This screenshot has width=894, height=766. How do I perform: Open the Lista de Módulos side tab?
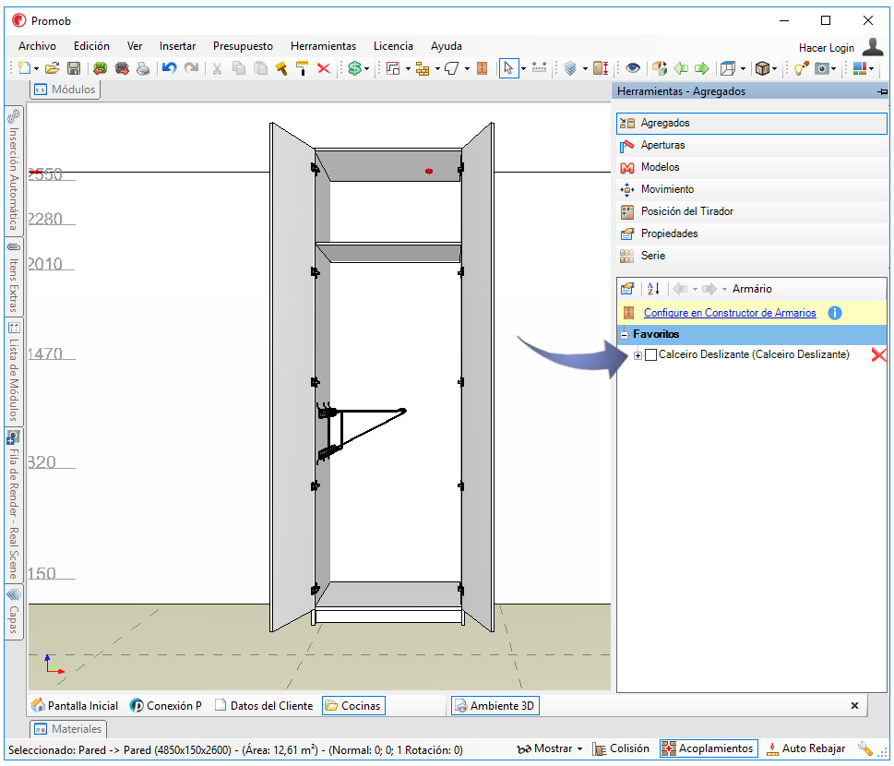pos(14,372)
